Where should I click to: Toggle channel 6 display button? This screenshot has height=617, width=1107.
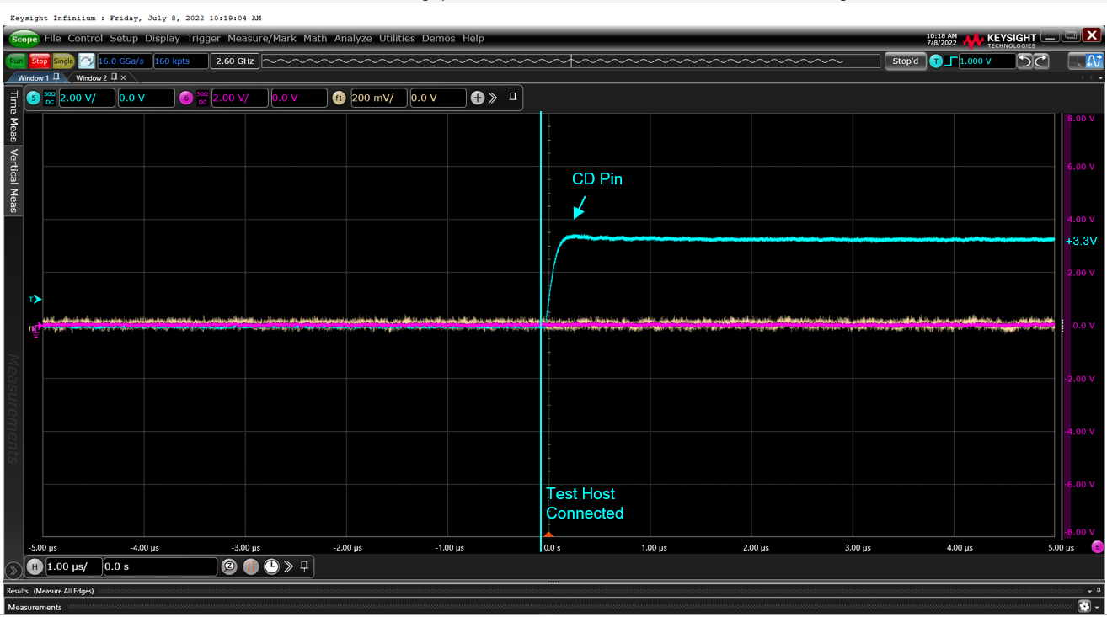coord(186,98)
